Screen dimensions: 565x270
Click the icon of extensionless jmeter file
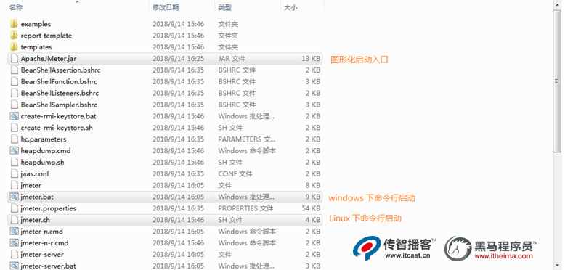[14, 185]
